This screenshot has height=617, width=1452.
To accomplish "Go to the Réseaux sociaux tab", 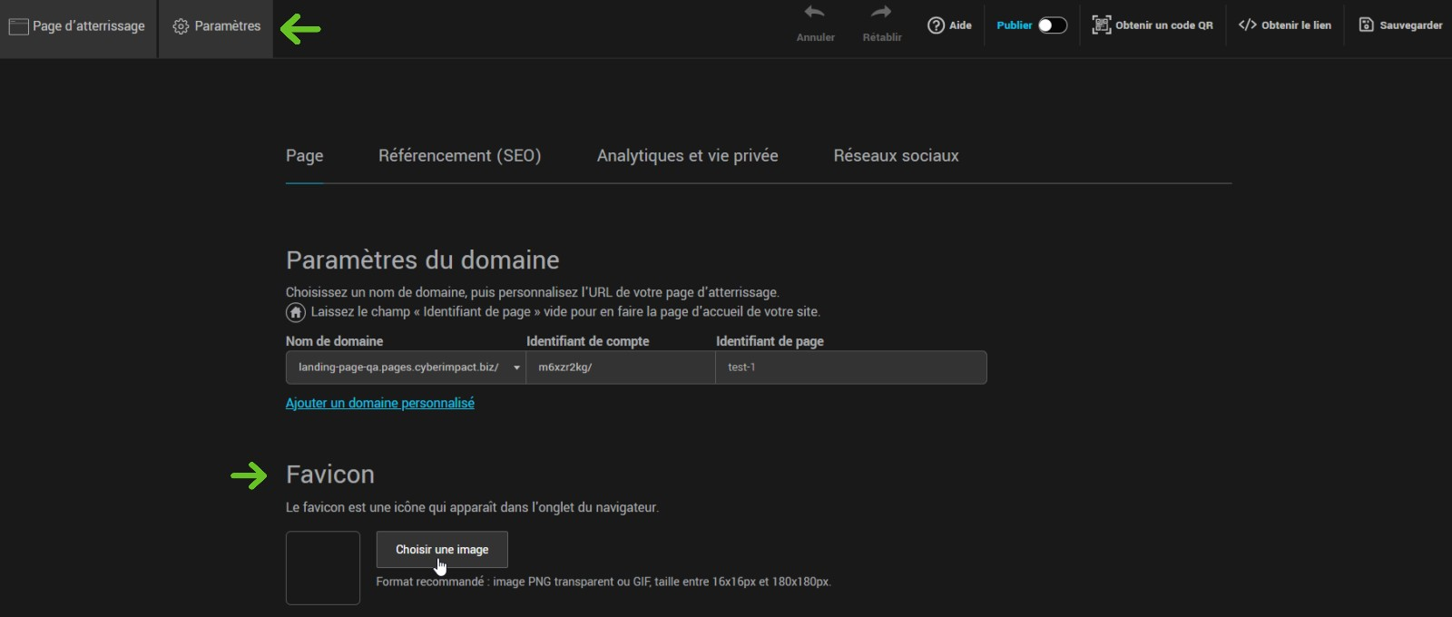I will (x=896, y=156).
